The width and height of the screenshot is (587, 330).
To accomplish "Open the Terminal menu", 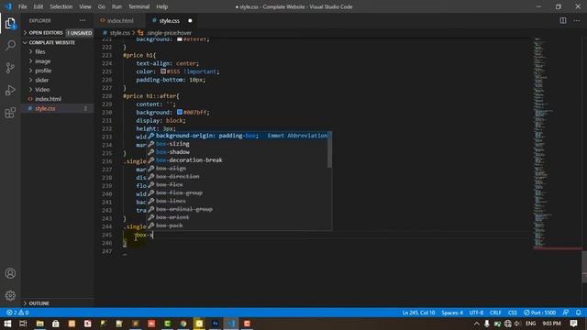I will pos(138,6).
